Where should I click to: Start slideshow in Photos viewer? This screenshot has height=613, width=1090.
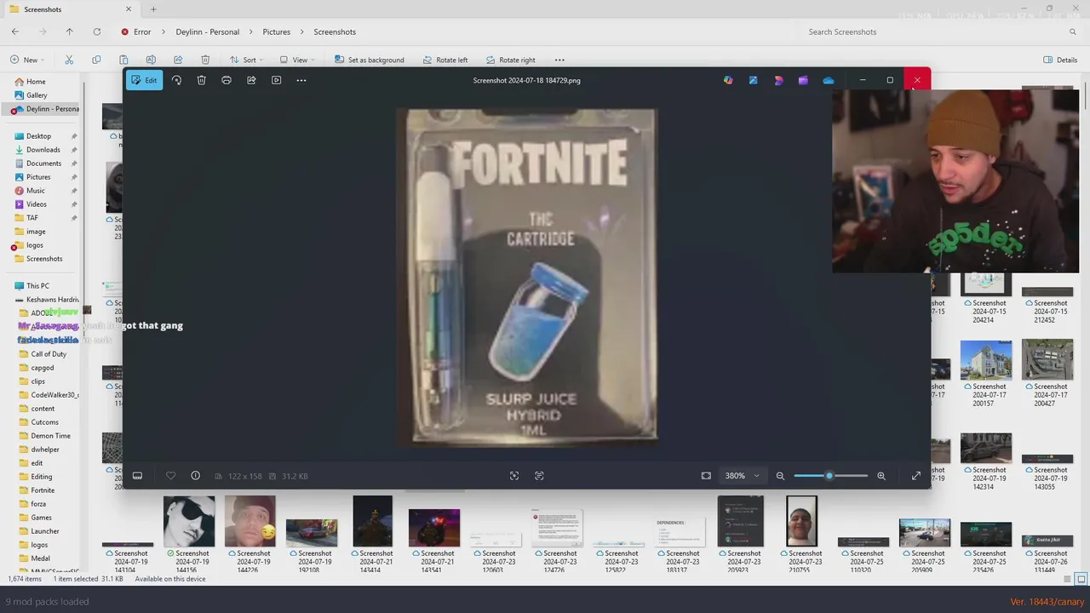(276, 80)
